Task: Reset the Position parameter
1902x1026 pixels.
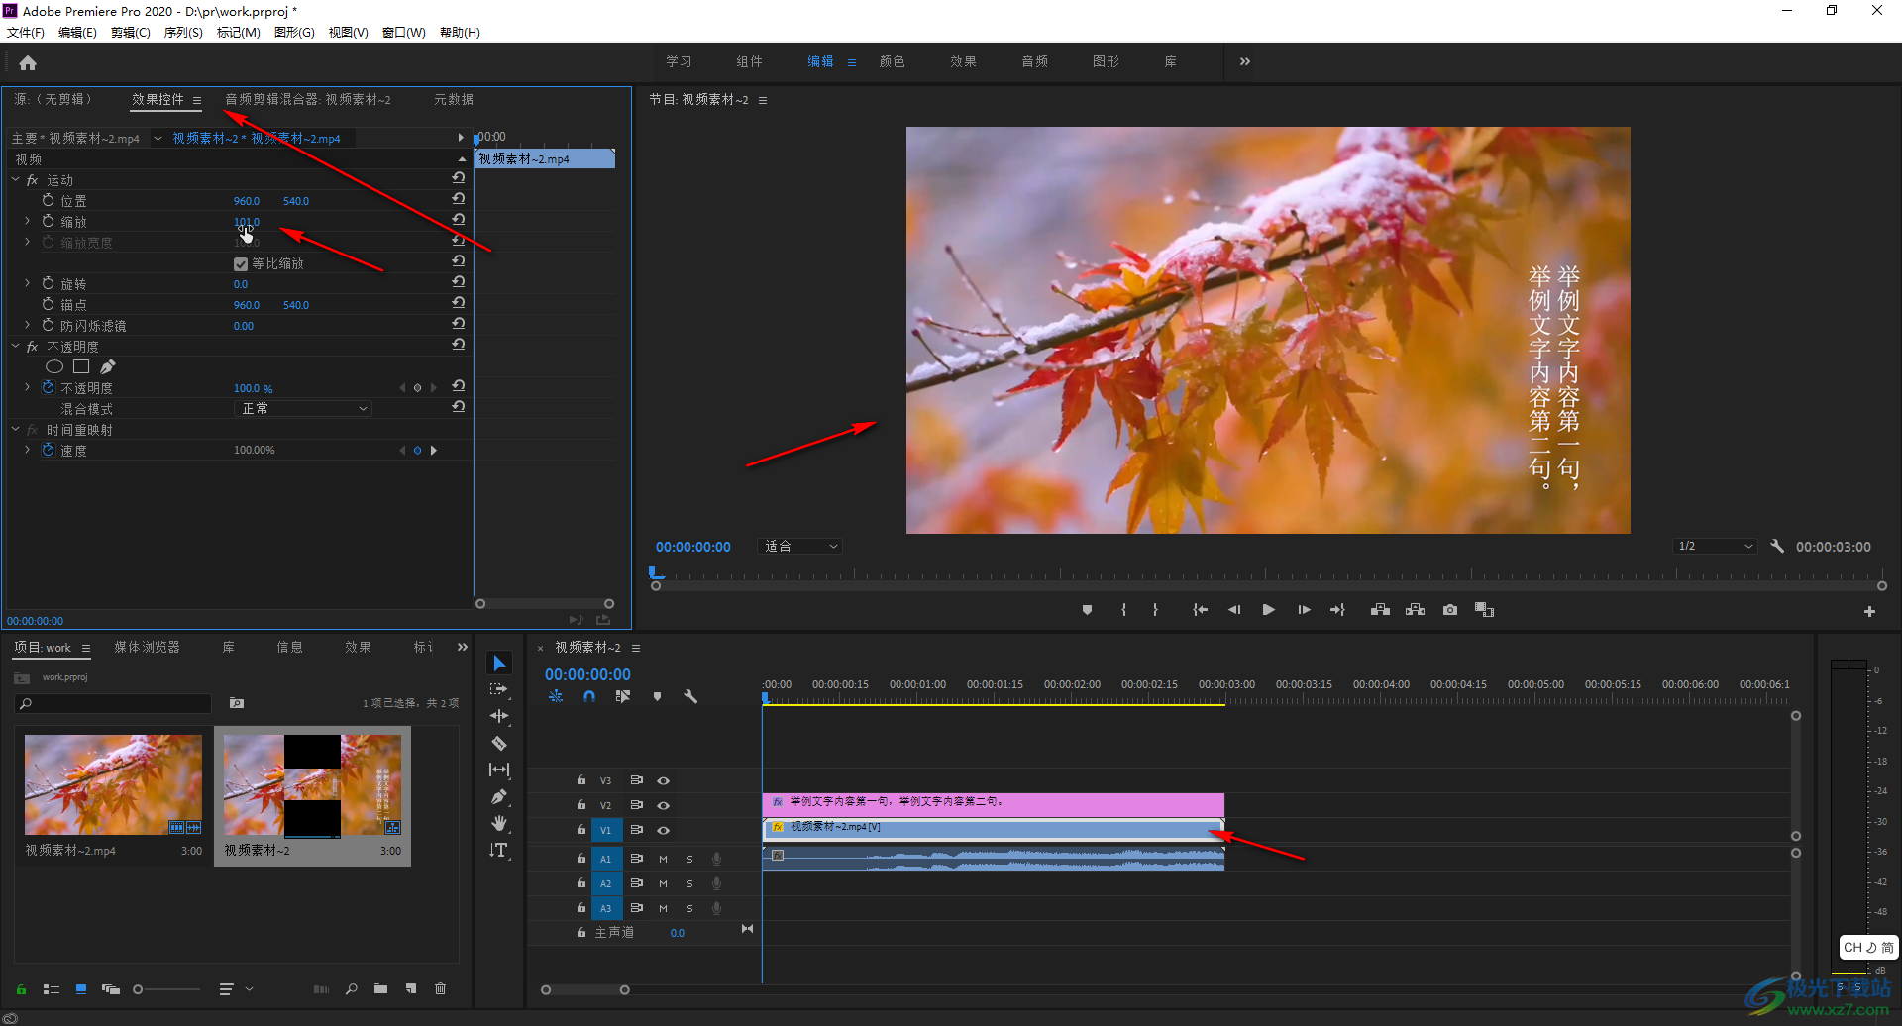Action: pyautogui.click(x=458, y=199)
